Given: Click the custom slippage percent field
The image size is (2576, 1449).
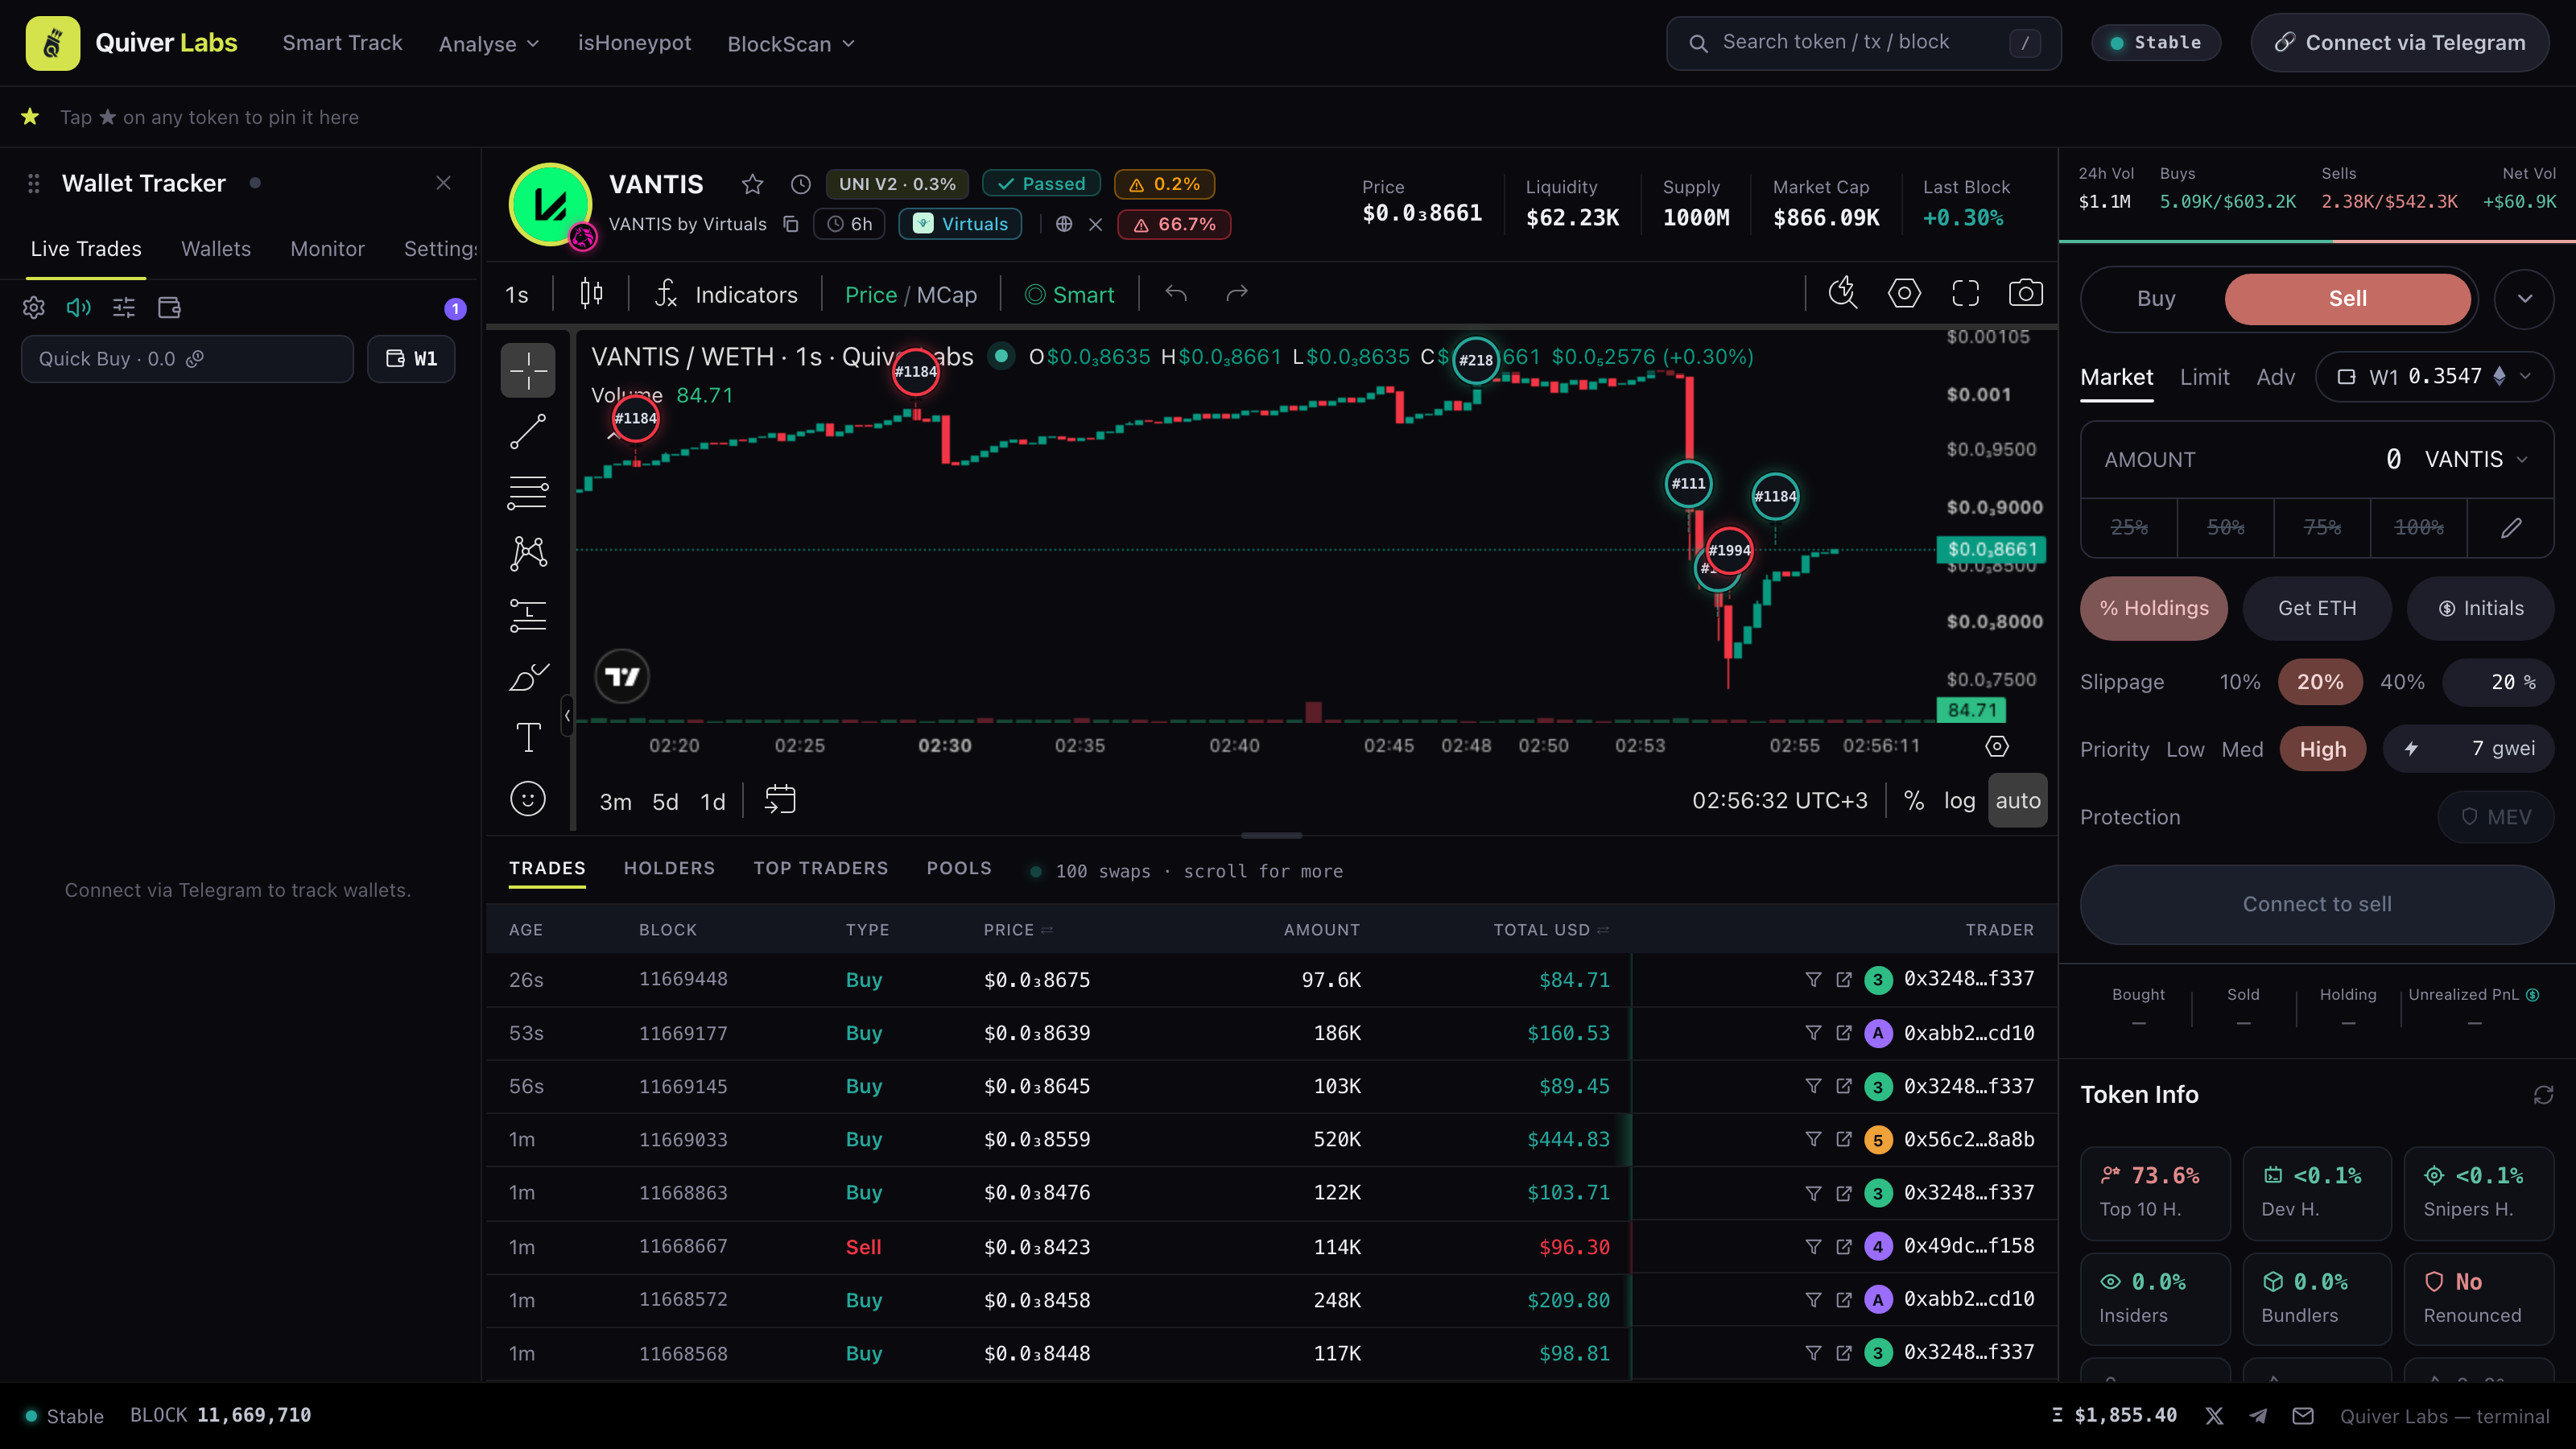Looking at the screenshot, I should pos(2497,682).
